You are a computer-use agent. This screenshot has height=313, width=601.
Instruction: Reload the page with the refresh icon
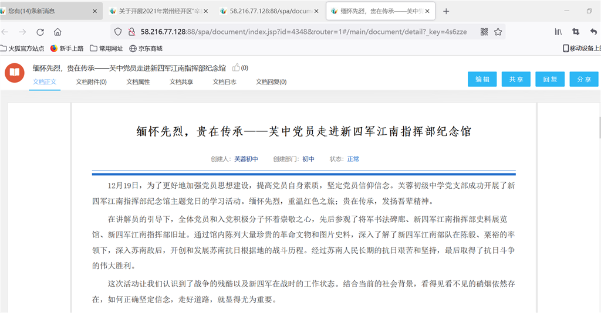pyautogui.click(x=40, y=32)
